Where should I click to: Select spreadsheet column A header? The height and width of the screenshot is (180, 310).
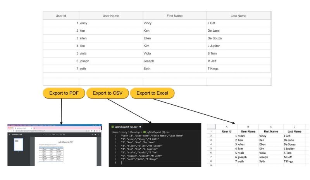coord(227,127)
